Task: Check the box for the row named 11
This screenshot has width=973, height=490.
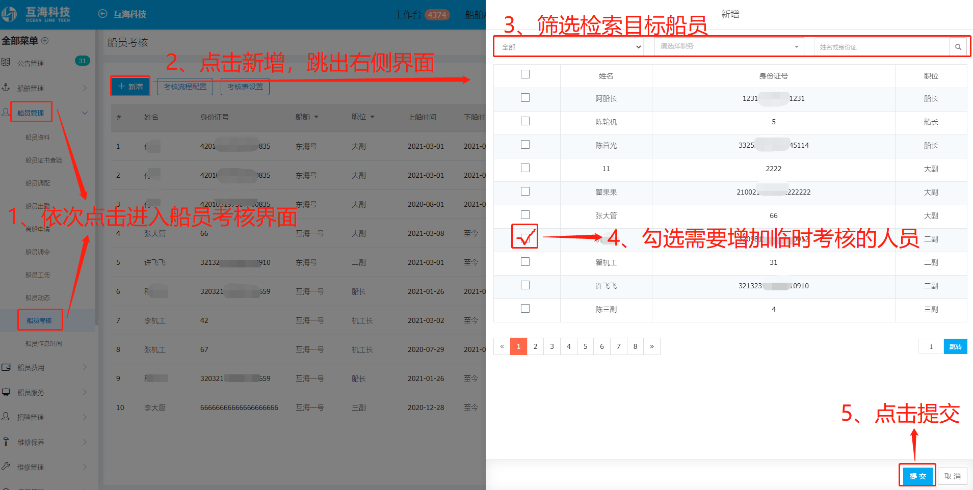Action: pyautogui.click(x=525, y=168)
